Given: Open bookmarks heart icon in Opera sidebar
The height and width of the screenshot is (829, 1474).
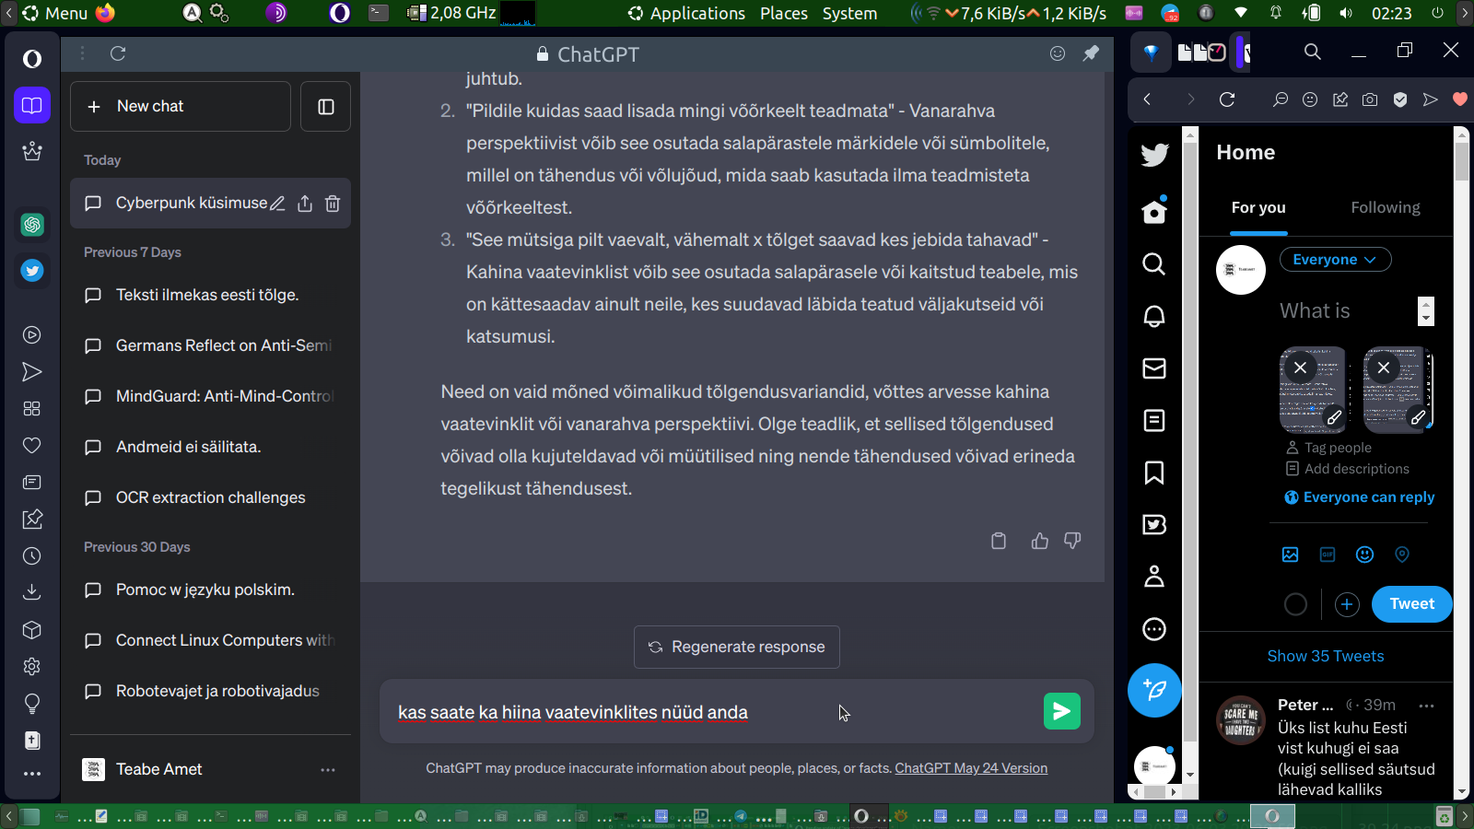Looking at the screenshot, I should [32, 446].
